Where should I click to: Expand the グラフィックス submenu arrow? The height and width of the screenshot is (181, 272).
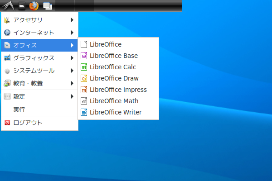tap(72, 58)
